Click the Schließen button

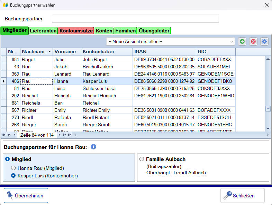pyautogui.click(x=243, y=195)
